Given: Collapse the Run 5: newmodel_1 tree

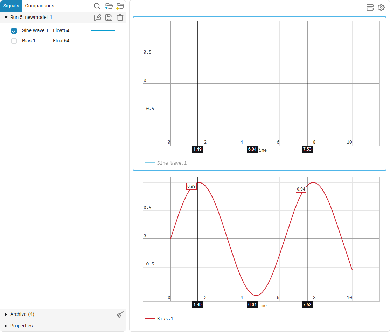Looking at the screenshot, I should pyautogui.click(x=6, y=18).
